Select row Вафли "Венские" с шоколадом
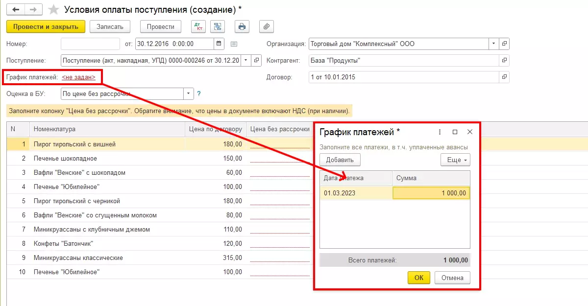 107,173
